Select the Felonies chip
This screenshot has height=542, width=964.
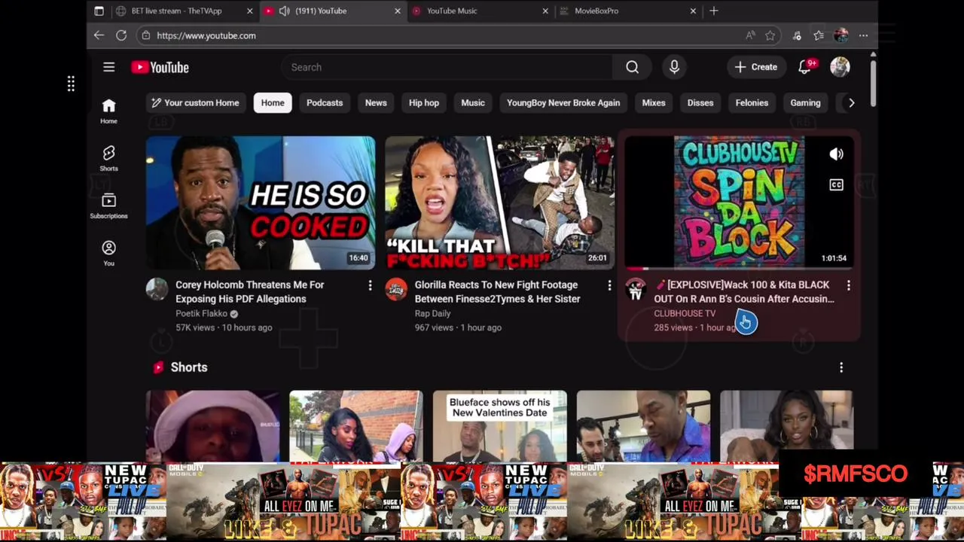[752, 103]
